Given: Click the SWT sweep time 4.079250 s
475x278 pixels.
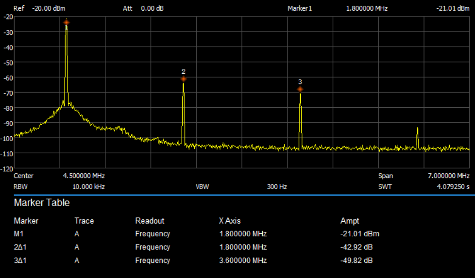Looking at the screenshot, I should pyautogui.click(x=453, y=186).
